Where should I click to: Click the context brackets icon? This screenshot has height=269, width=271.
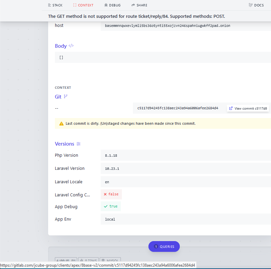[x=75, y=5]
